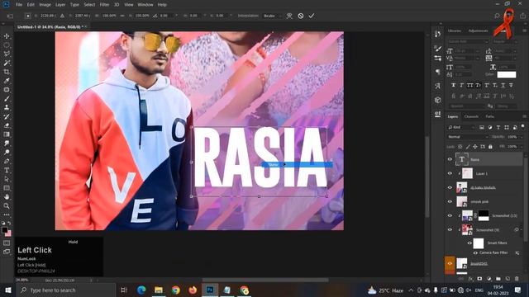Viewport: 529px width, 297px height.
Task: Hide the Rasia text layer
Action: [x=450, y=159]
